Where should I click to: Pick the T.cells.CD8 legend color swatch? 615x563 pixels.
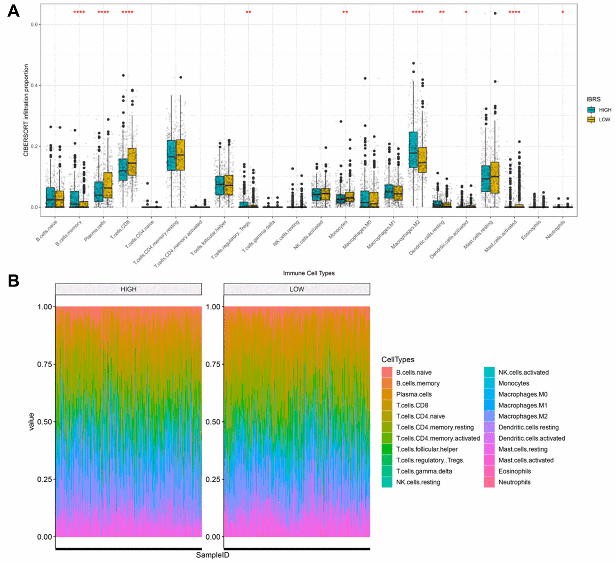[387, 405]
